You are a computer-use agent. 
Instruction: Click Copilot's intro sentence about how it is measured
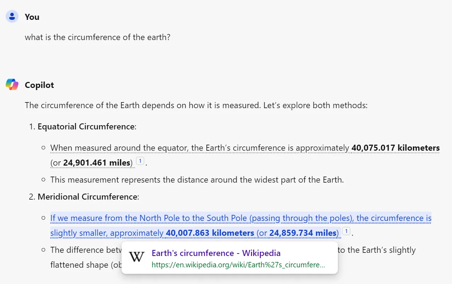point(196,105)
